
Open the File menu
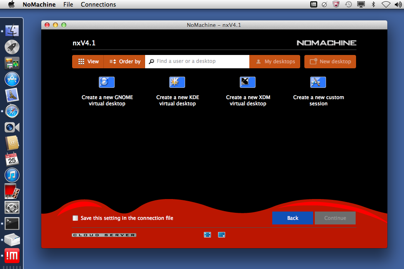tap(68, 5)
